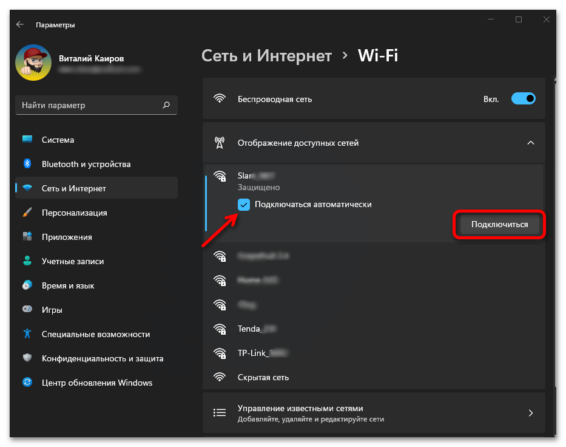Collapse Отображение доступных сетей chevron
Viewport: 566px width, 447px height.
point(531,143)
